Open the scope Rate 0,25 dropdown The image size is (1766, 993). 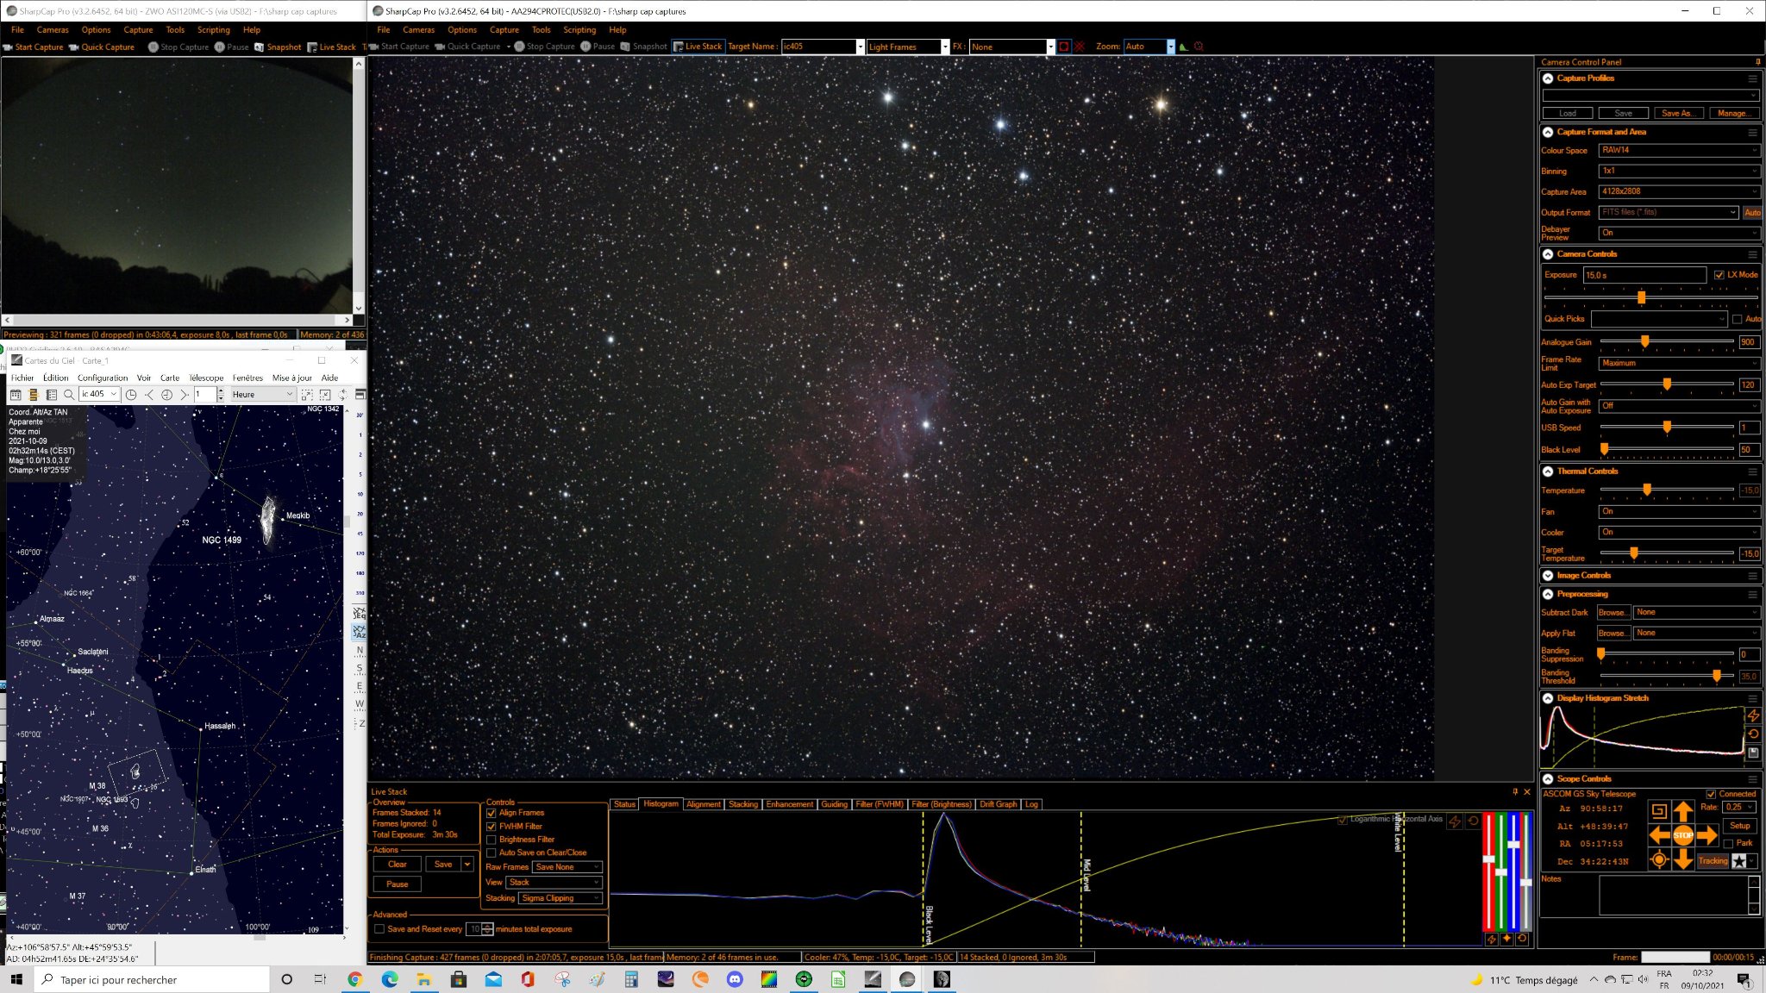pyautogui.click(x=1739, y=808)
